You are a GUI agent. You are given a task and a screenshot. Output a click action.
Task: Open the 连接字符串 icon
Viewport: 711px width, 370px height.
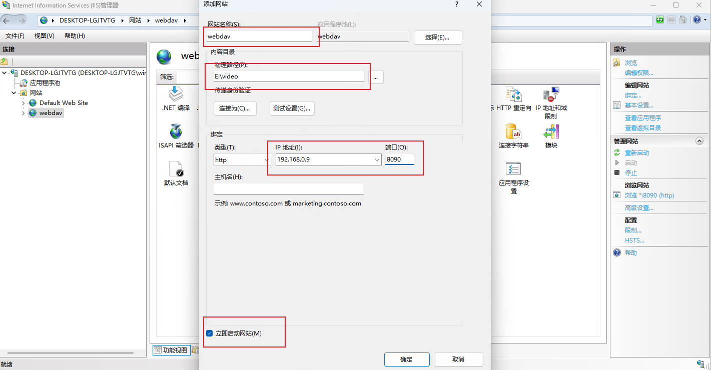[x=513, y=132]
